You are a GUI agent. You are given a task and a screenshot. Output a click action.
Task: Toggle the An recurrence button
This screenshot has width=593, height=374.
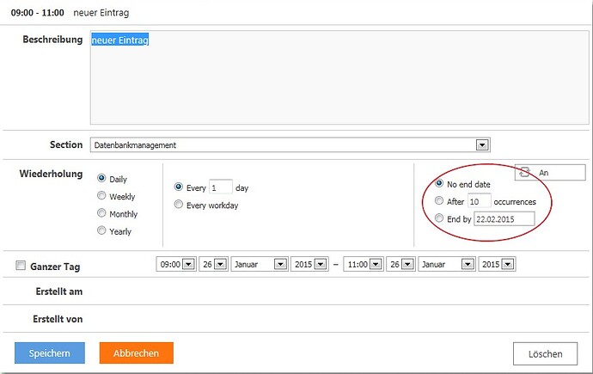(550, 173)
